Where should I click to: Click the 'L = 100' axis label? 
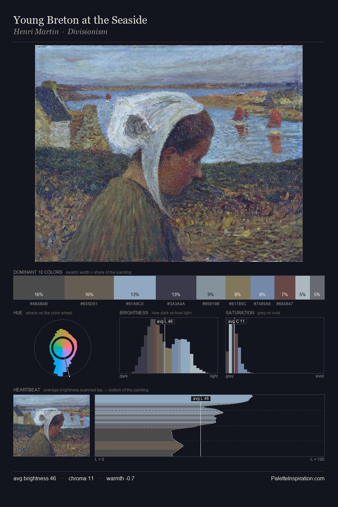[x=317, y=459]
